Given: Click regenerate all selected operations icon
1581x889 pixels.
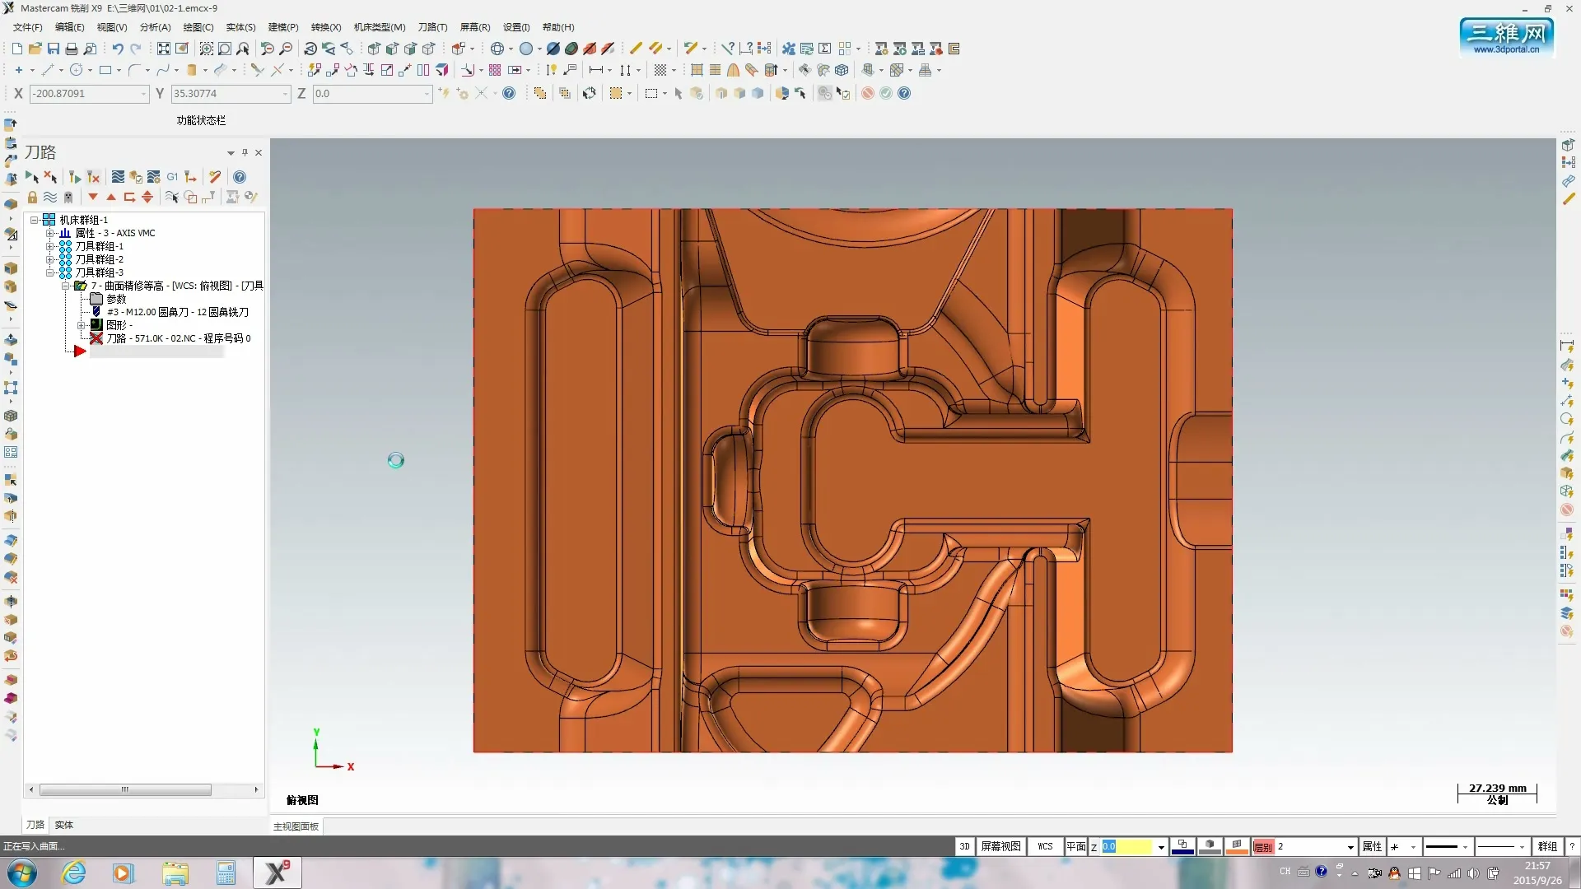Looking at the screenshot, I should 75,177.
